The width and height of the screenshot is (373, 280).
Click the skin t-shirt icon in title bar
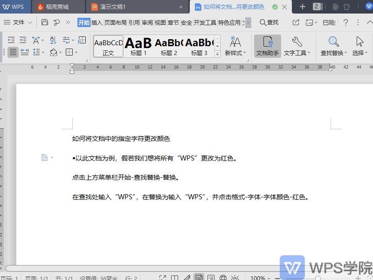tap(346, 7)
